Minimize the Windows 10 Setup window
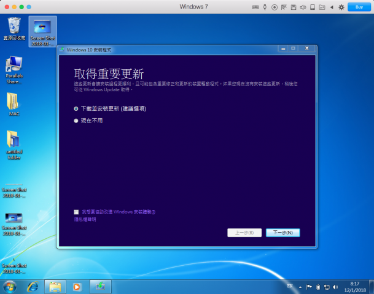 tap(283, 48)
